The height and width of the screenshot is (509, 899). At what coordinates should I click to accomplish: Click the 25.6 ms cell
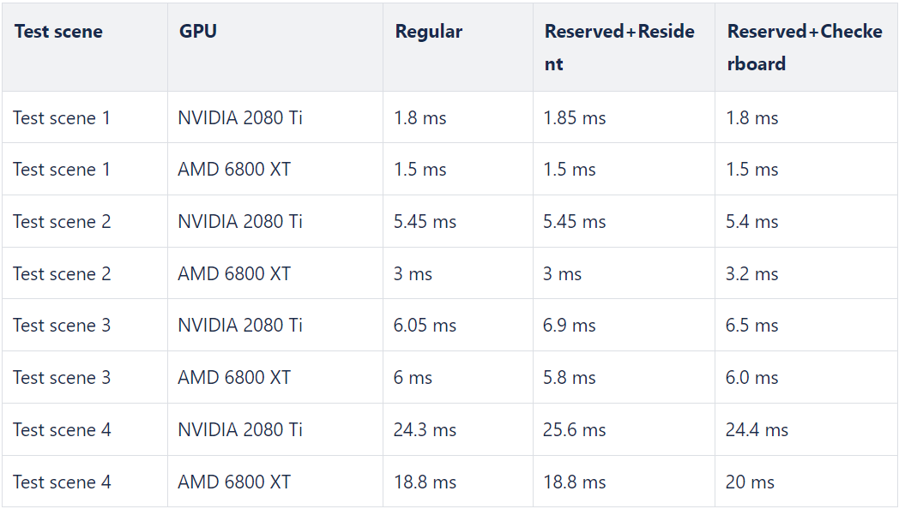(624, 429)
